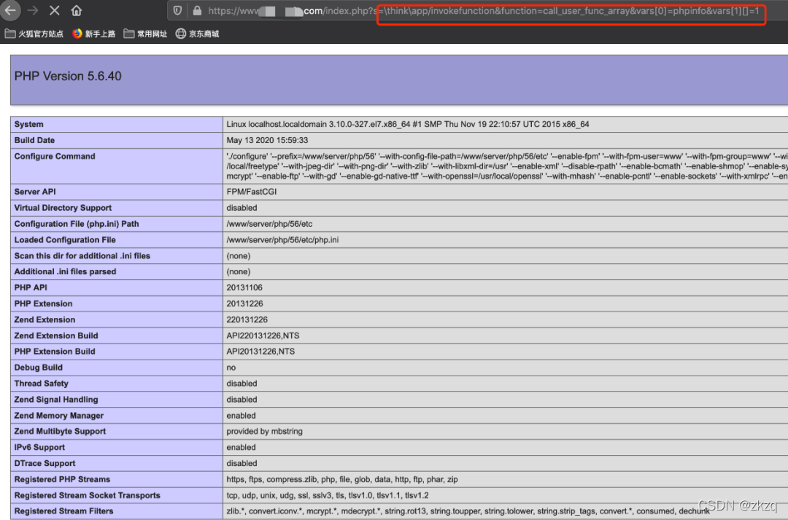
Task: Select the Zend Extension Build label
Action: tap(55, 335)
